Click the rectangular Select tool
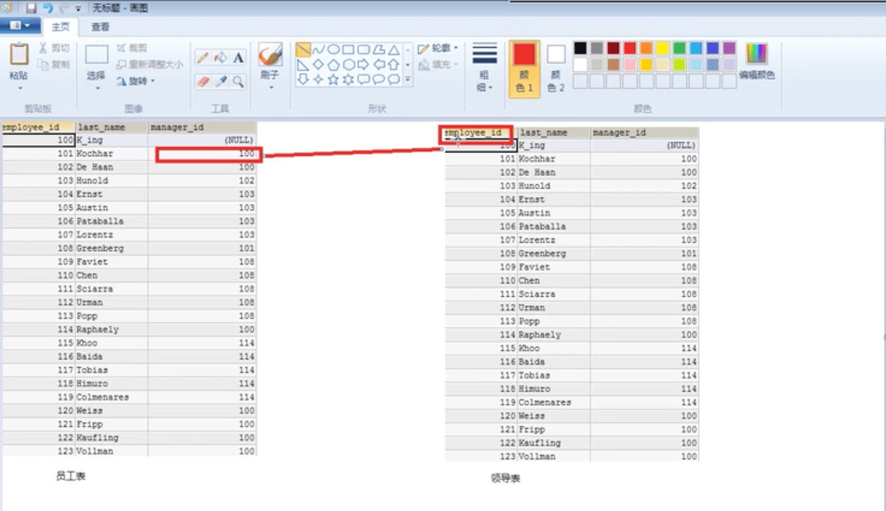The image size is (886, 511). click(96, 54)
